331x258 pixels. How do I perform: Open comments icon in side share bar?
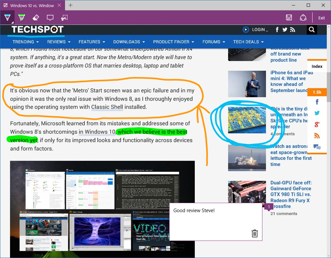[317, 147]
